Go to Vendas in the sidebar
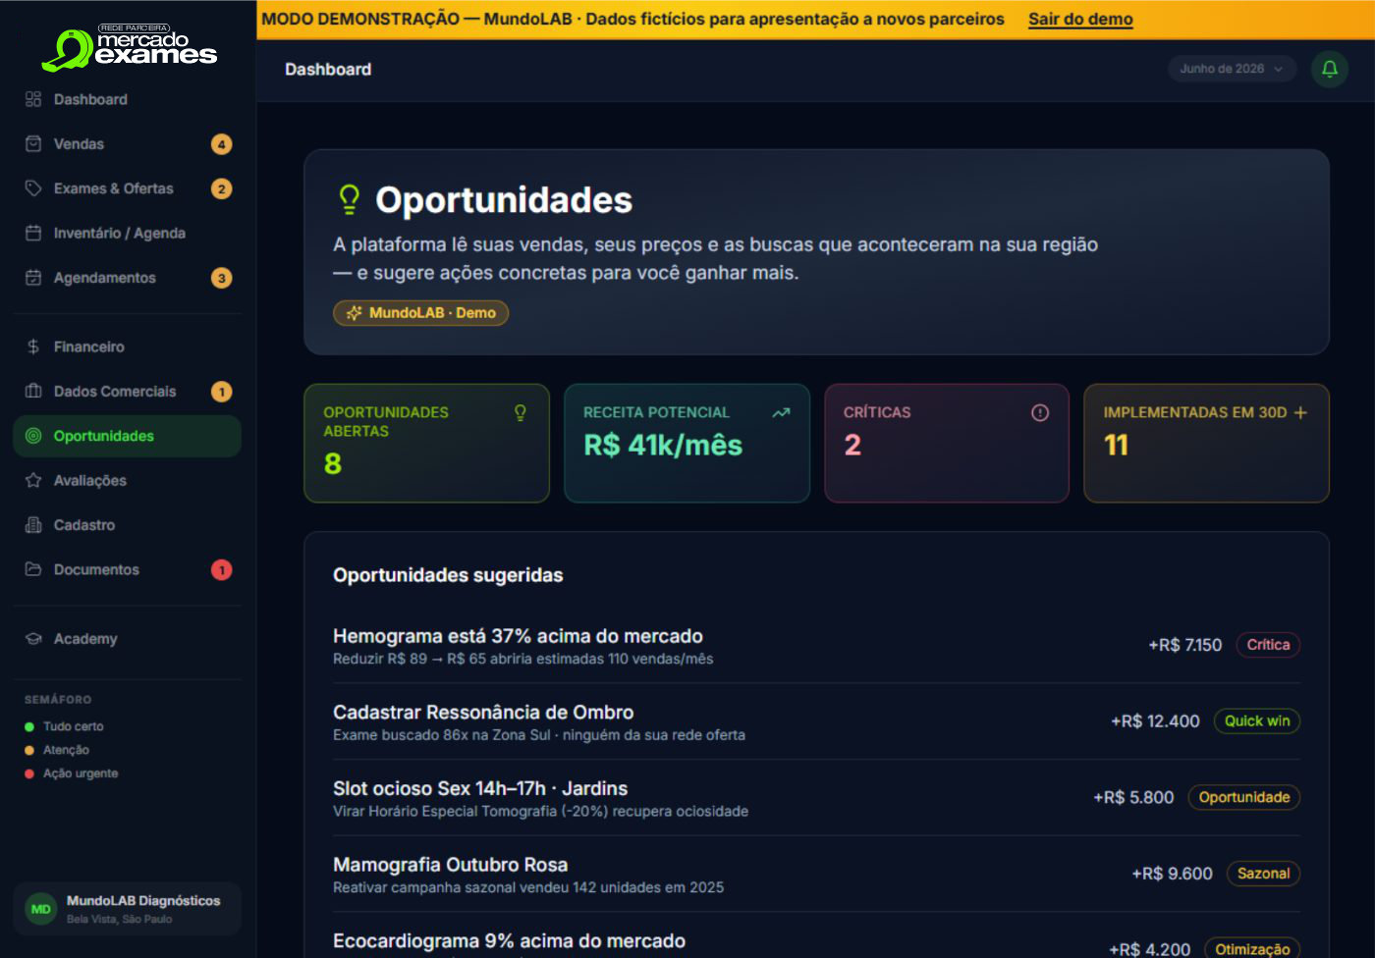This screenshot has width=1375, height=958. click(127, 143)
